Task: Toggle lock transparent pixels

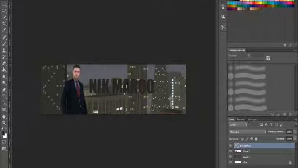Action: click(x=243, y=139)
